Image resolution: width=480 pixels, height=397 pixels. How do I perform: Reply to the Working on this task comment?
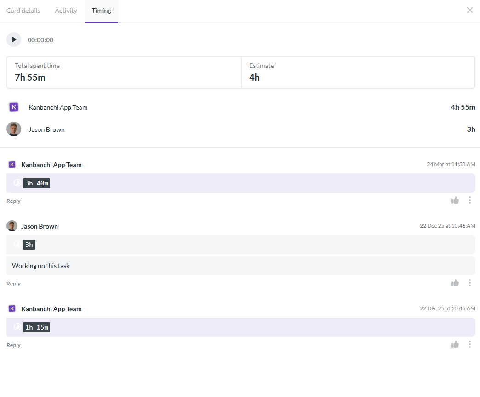coord(13,284)
